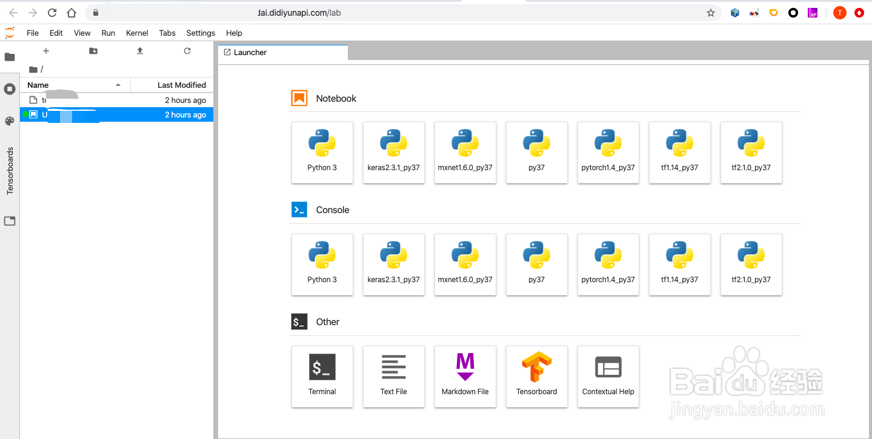Viewport: 872px width, 439px height.
Task: Start a tf2.1.0_py37 console
Action: [x=751, y=264]
